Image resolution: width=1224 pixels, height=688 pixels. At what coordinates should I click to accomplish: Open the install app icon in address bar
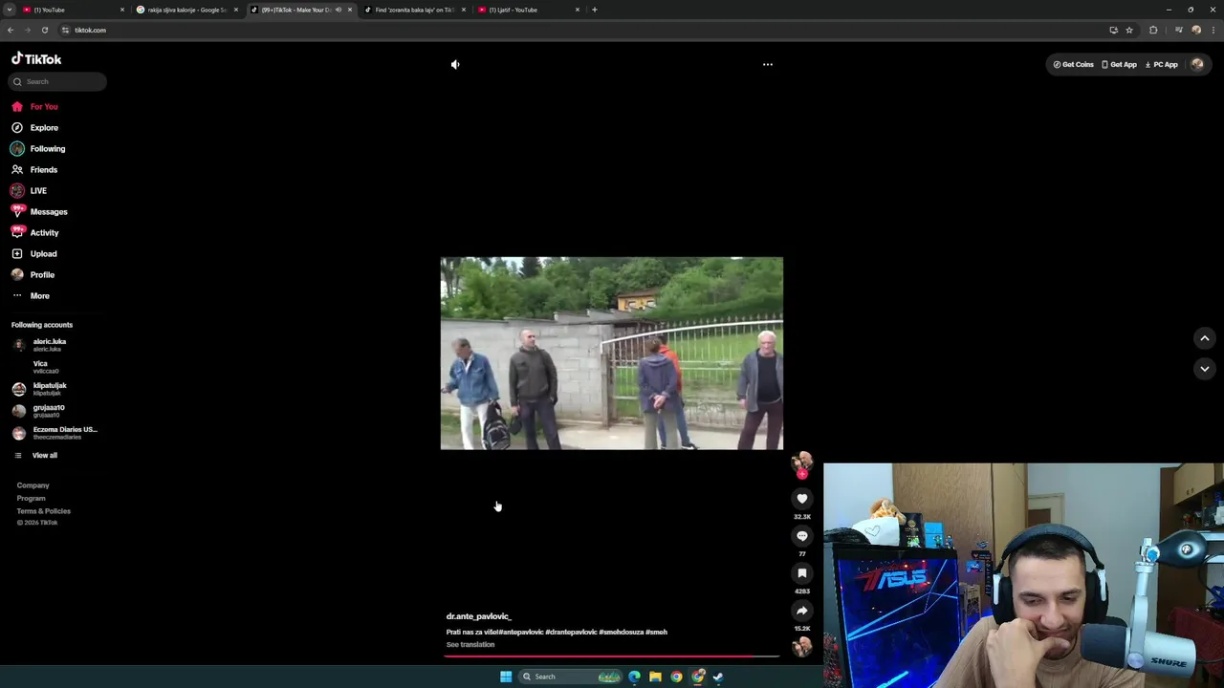tap(1113, 30)
